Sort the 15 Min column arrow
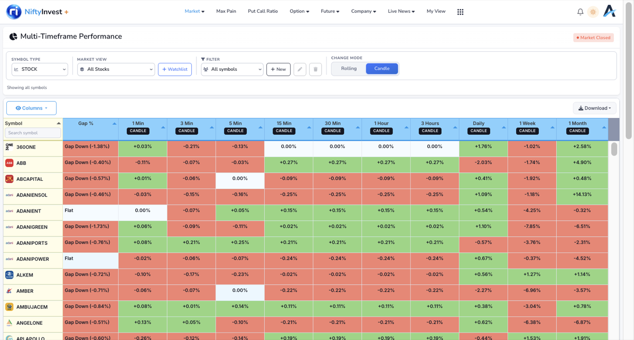The height and width of the screenshot is (340, 634). pos(309,127)
